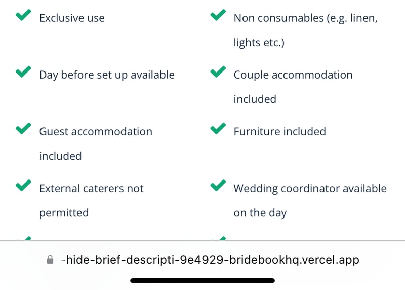Select the Furniture included checkmark icon
The width and height of the screenshot is (405, 290).
pos(218,129)
